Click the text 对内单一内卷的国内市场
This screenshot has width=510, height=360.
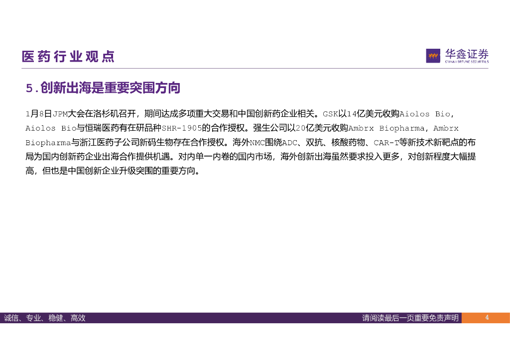pos(225,157)
